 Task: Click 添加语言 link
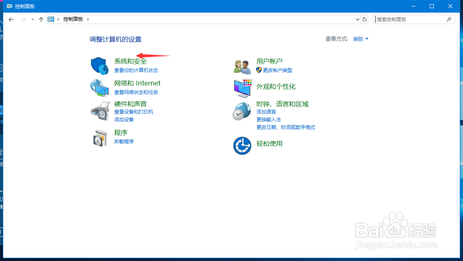[266, 112]
